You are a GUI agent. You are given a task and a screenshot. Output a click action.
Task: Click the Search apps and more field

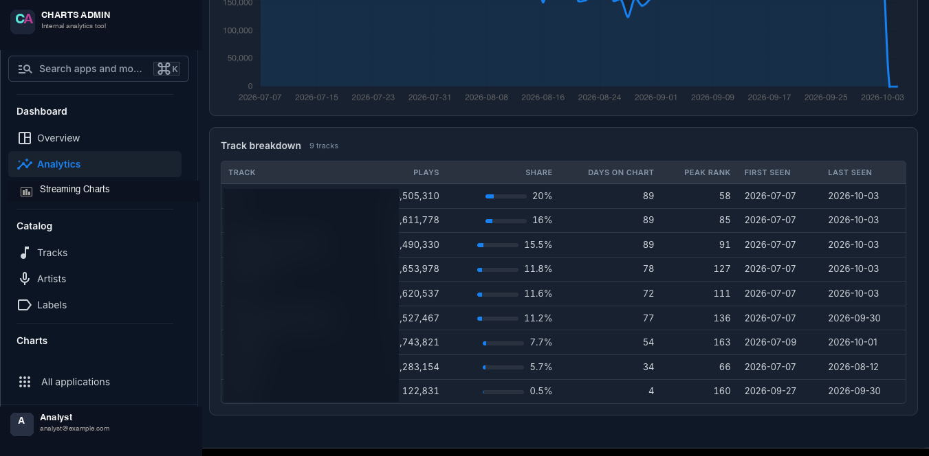point(98,69)
